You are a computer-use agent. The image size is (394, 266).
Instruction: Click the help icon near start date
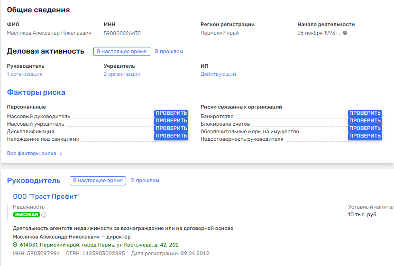point(345,33)
